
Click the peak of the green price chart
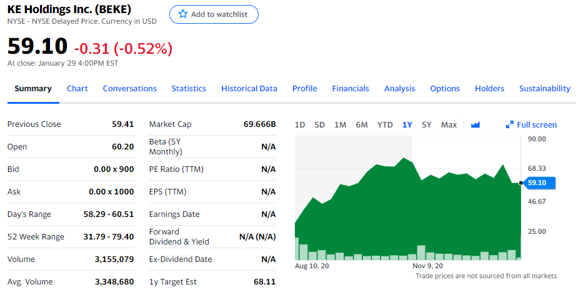coord(404,158)
